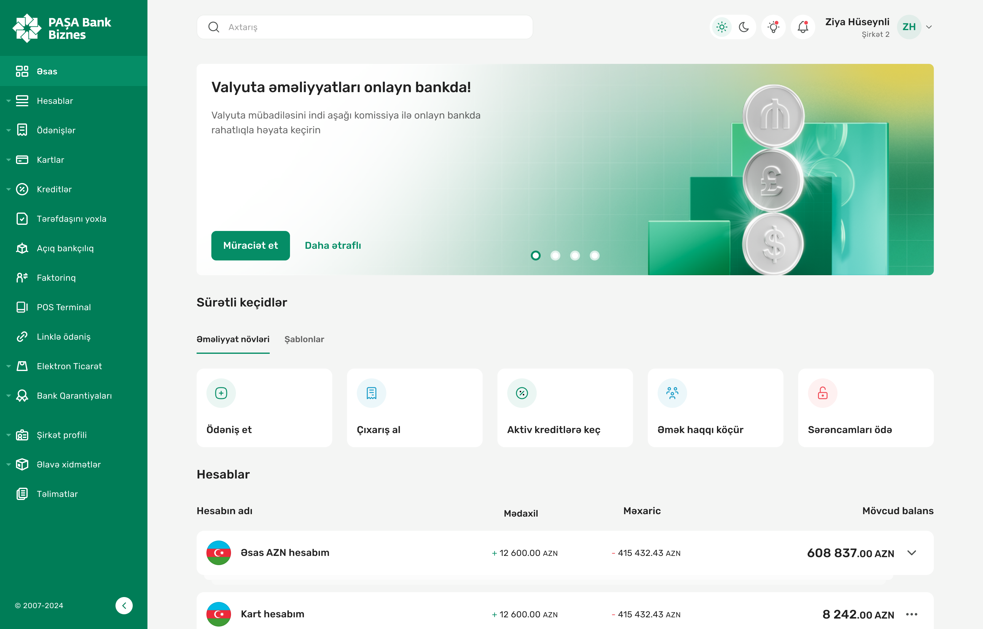This screenshot has height=629, width=983.
Task: Select light mode sun toggle
Action: [x=722, y=27]
